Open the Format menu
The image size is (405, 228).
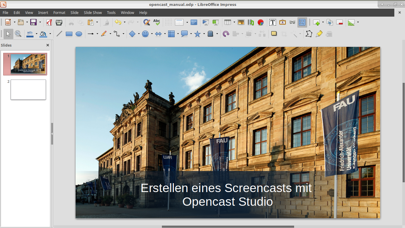pos(59,12)
